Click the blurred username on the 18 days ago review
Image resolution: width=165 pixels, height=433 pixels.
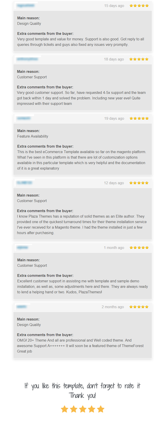coord(27,59)
